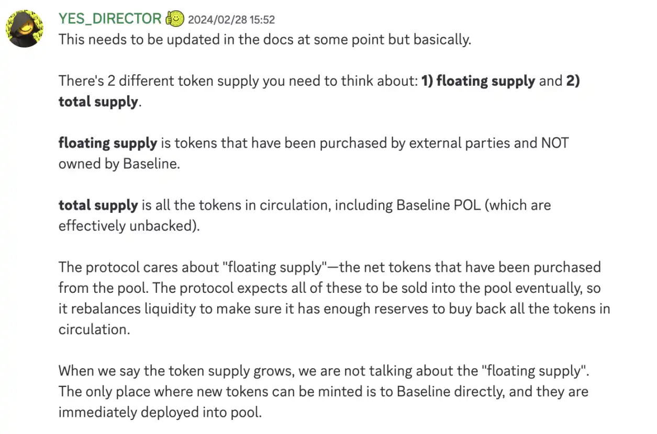Click the 2024/02/28 15:52 message timestamp
The width and height of the screenshot is (657, 434).
(x=231, y=20)
